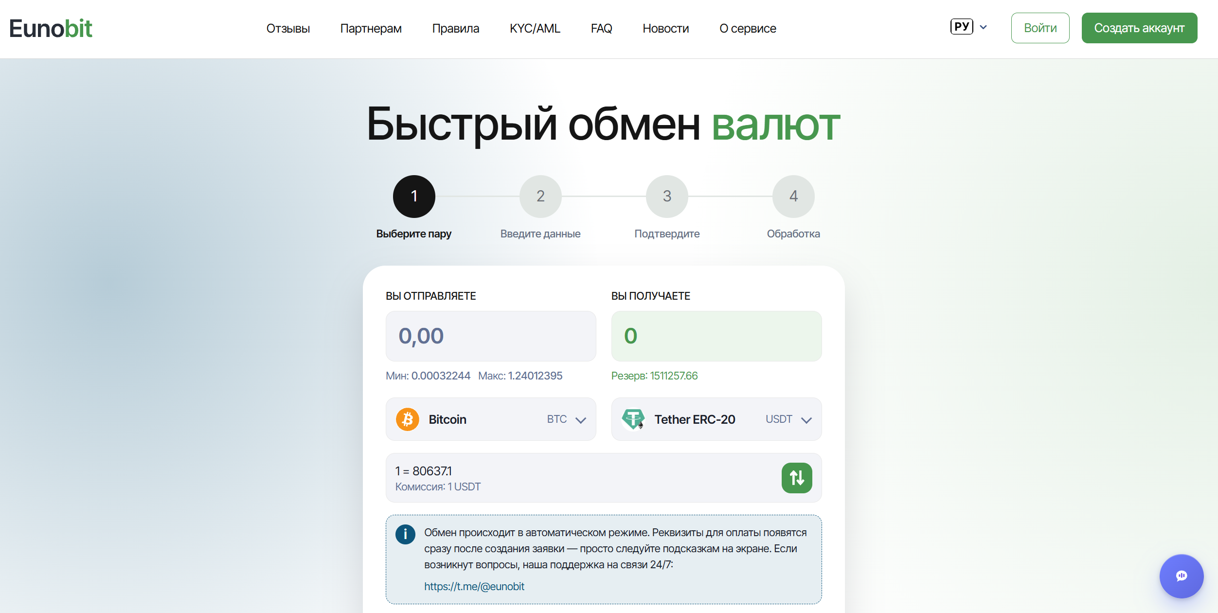The width and height of the screenshot is (1218, 613).
Task: Select step 2 Введите данные circle
Action: point(540,196)
